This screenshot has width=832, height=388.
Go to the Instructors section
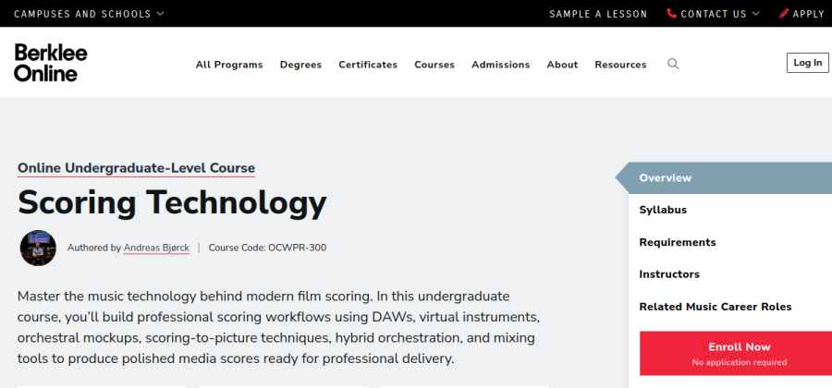(669, 274)
